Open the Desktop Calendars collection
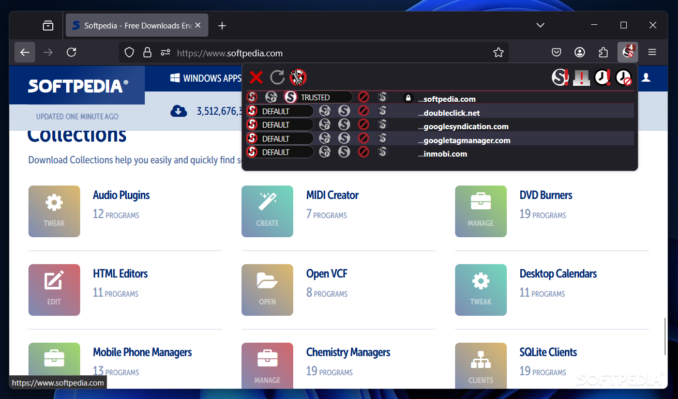 pyautogui.click(x=559, y=273)
